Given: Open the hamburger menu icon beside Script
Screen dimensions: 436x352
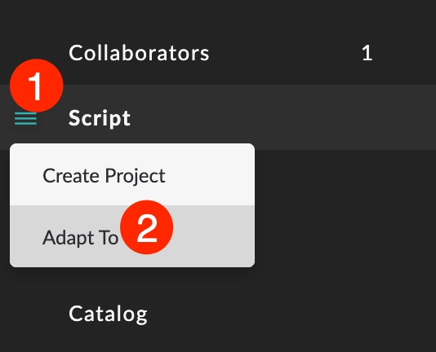Looking at the screenshot, I should pos(25,118).
